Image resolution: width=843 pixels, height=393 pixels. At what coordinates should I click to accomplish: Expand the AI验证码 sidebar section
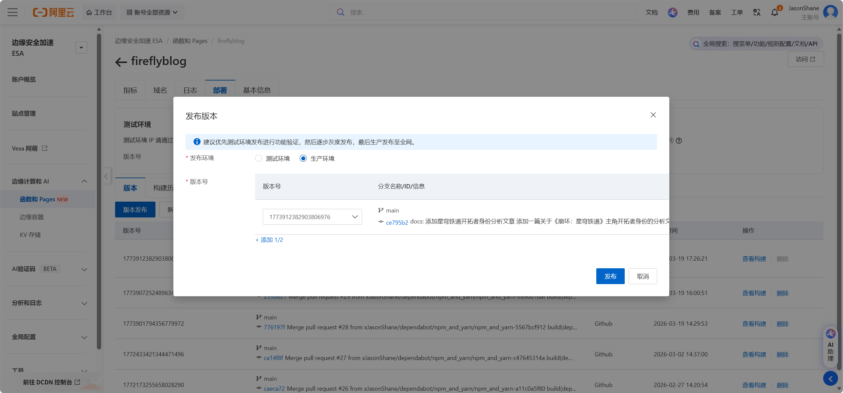pos(84,269)
